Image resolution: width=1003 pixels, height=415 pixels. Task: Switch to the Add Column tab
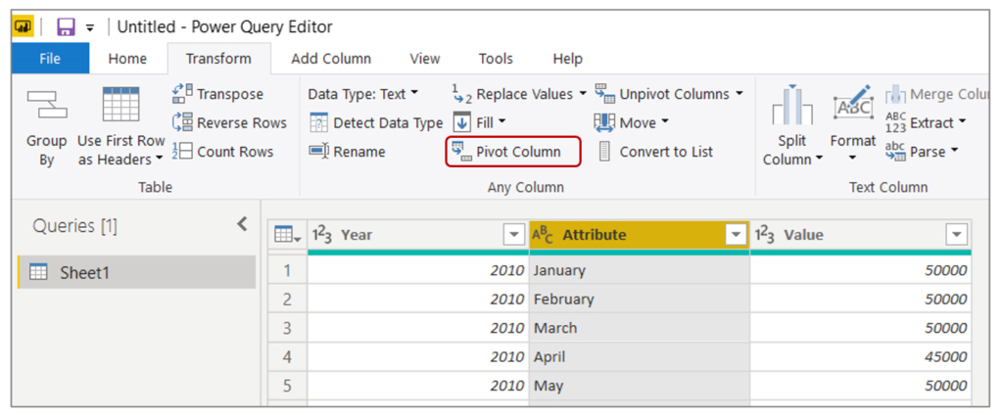point(330,59)
